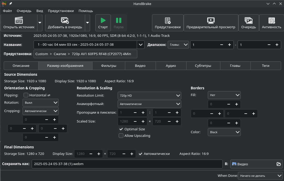Open the When Done dropdown
Screen dimensions: 284x181
[260, 176]
